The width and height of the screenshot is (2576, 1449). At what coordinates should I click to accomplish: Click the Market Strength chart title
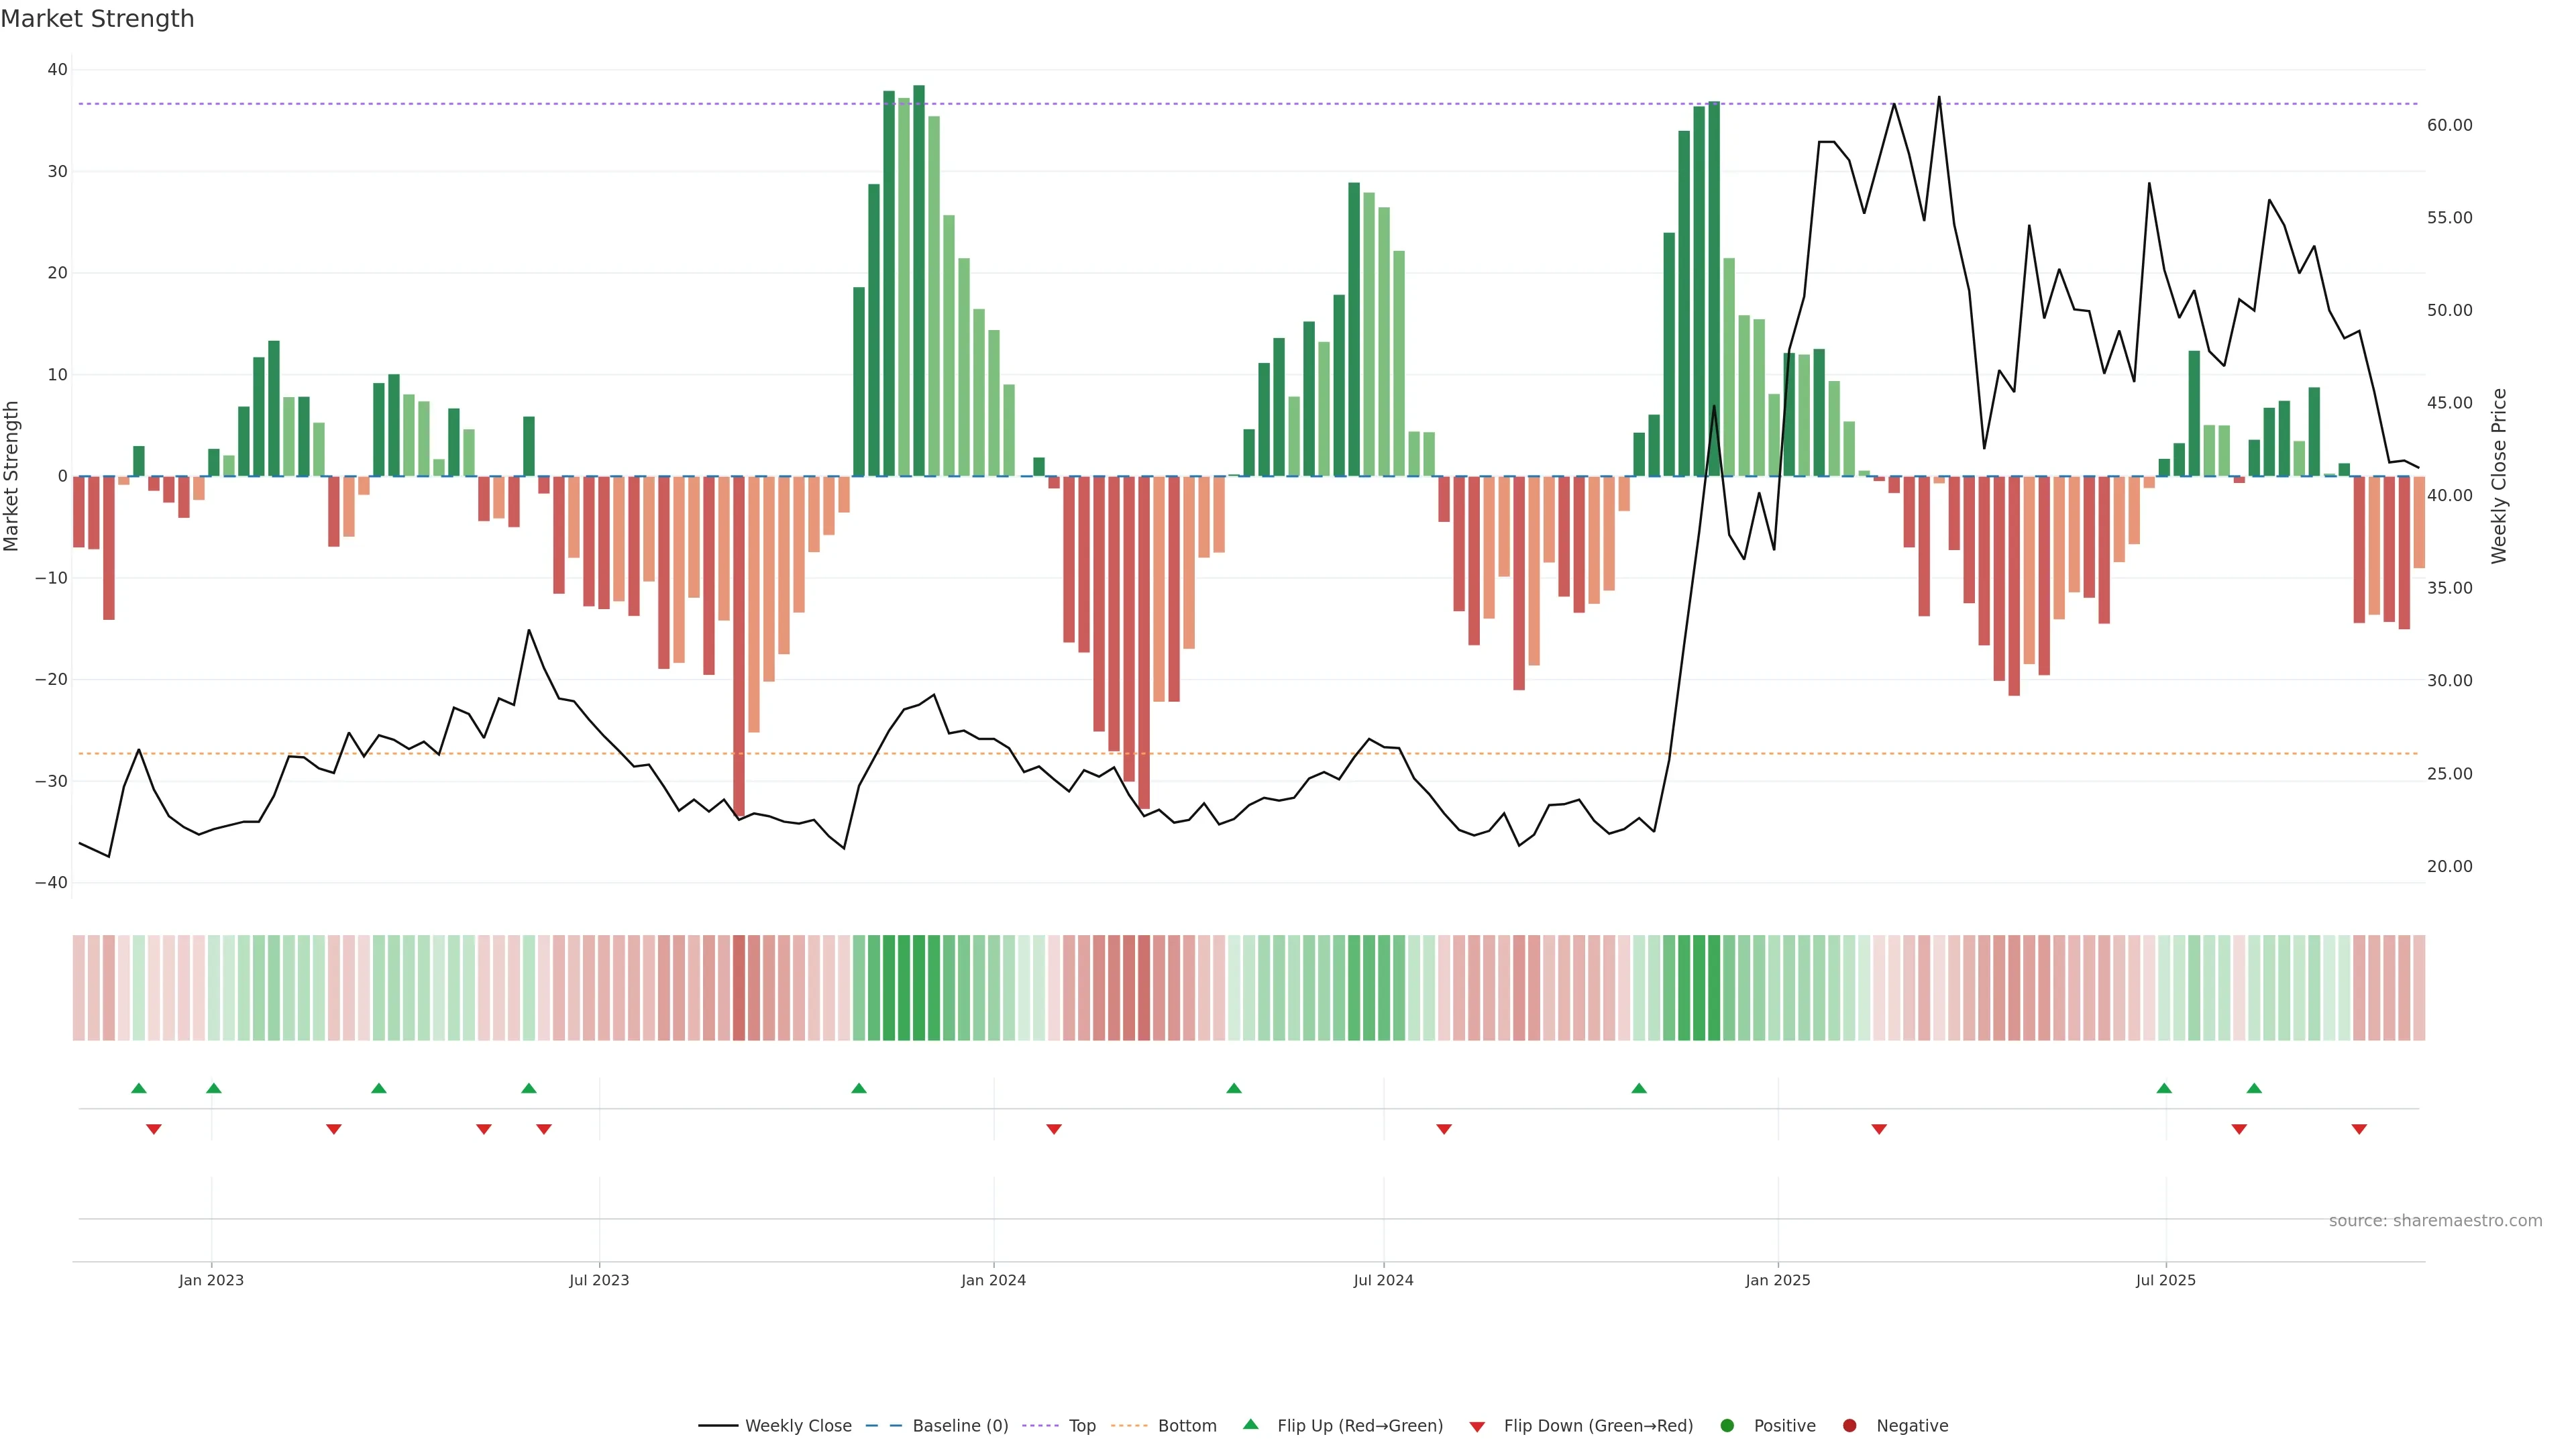click(97, 19)
